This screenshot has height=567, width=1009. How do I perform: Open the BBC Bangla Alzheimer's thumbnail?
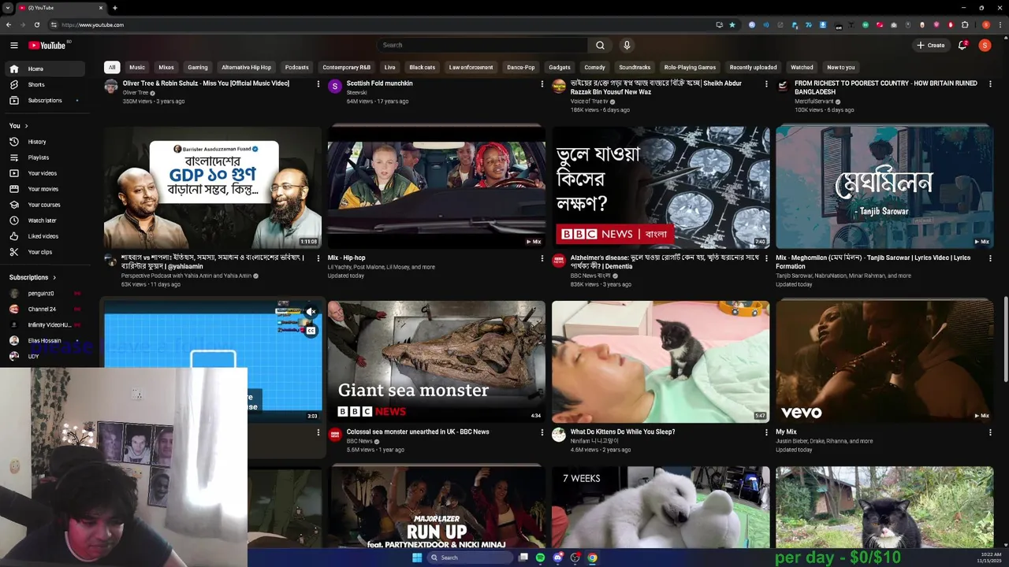click(x=661, y=187)
